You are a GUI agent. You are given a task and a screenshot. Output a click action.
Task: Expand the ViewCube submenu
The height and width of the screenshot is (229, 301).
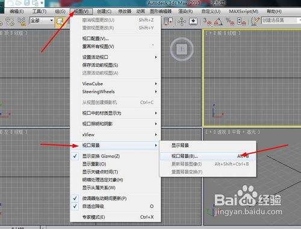tap(116, 84)
